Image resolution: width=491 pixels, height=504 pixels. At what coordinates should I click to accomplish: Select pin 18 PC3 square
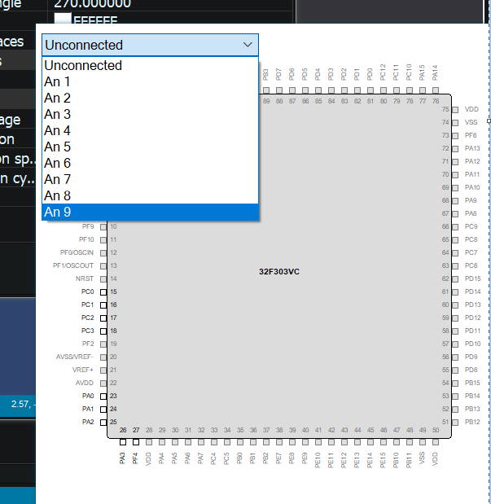(x=103, y=331)
